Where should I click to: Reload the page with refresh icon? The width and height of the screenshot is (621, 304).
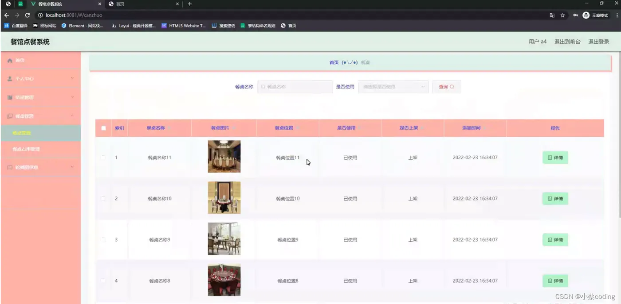28,15
